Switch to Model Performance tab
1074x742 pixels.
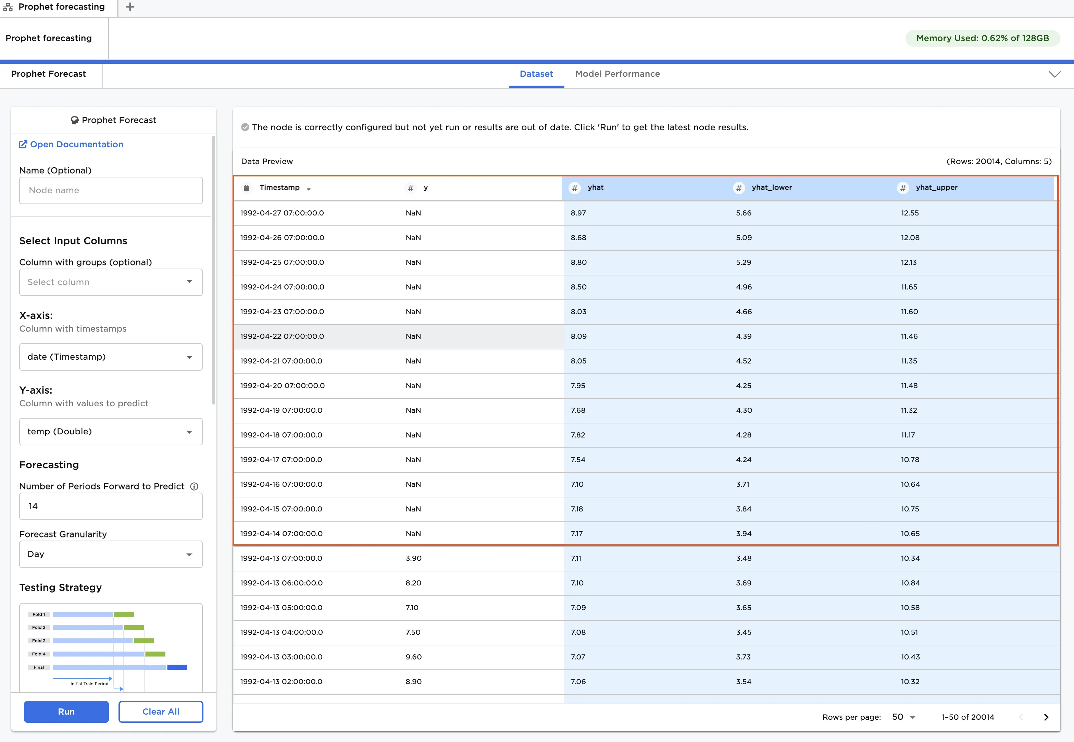pos(617,74)
